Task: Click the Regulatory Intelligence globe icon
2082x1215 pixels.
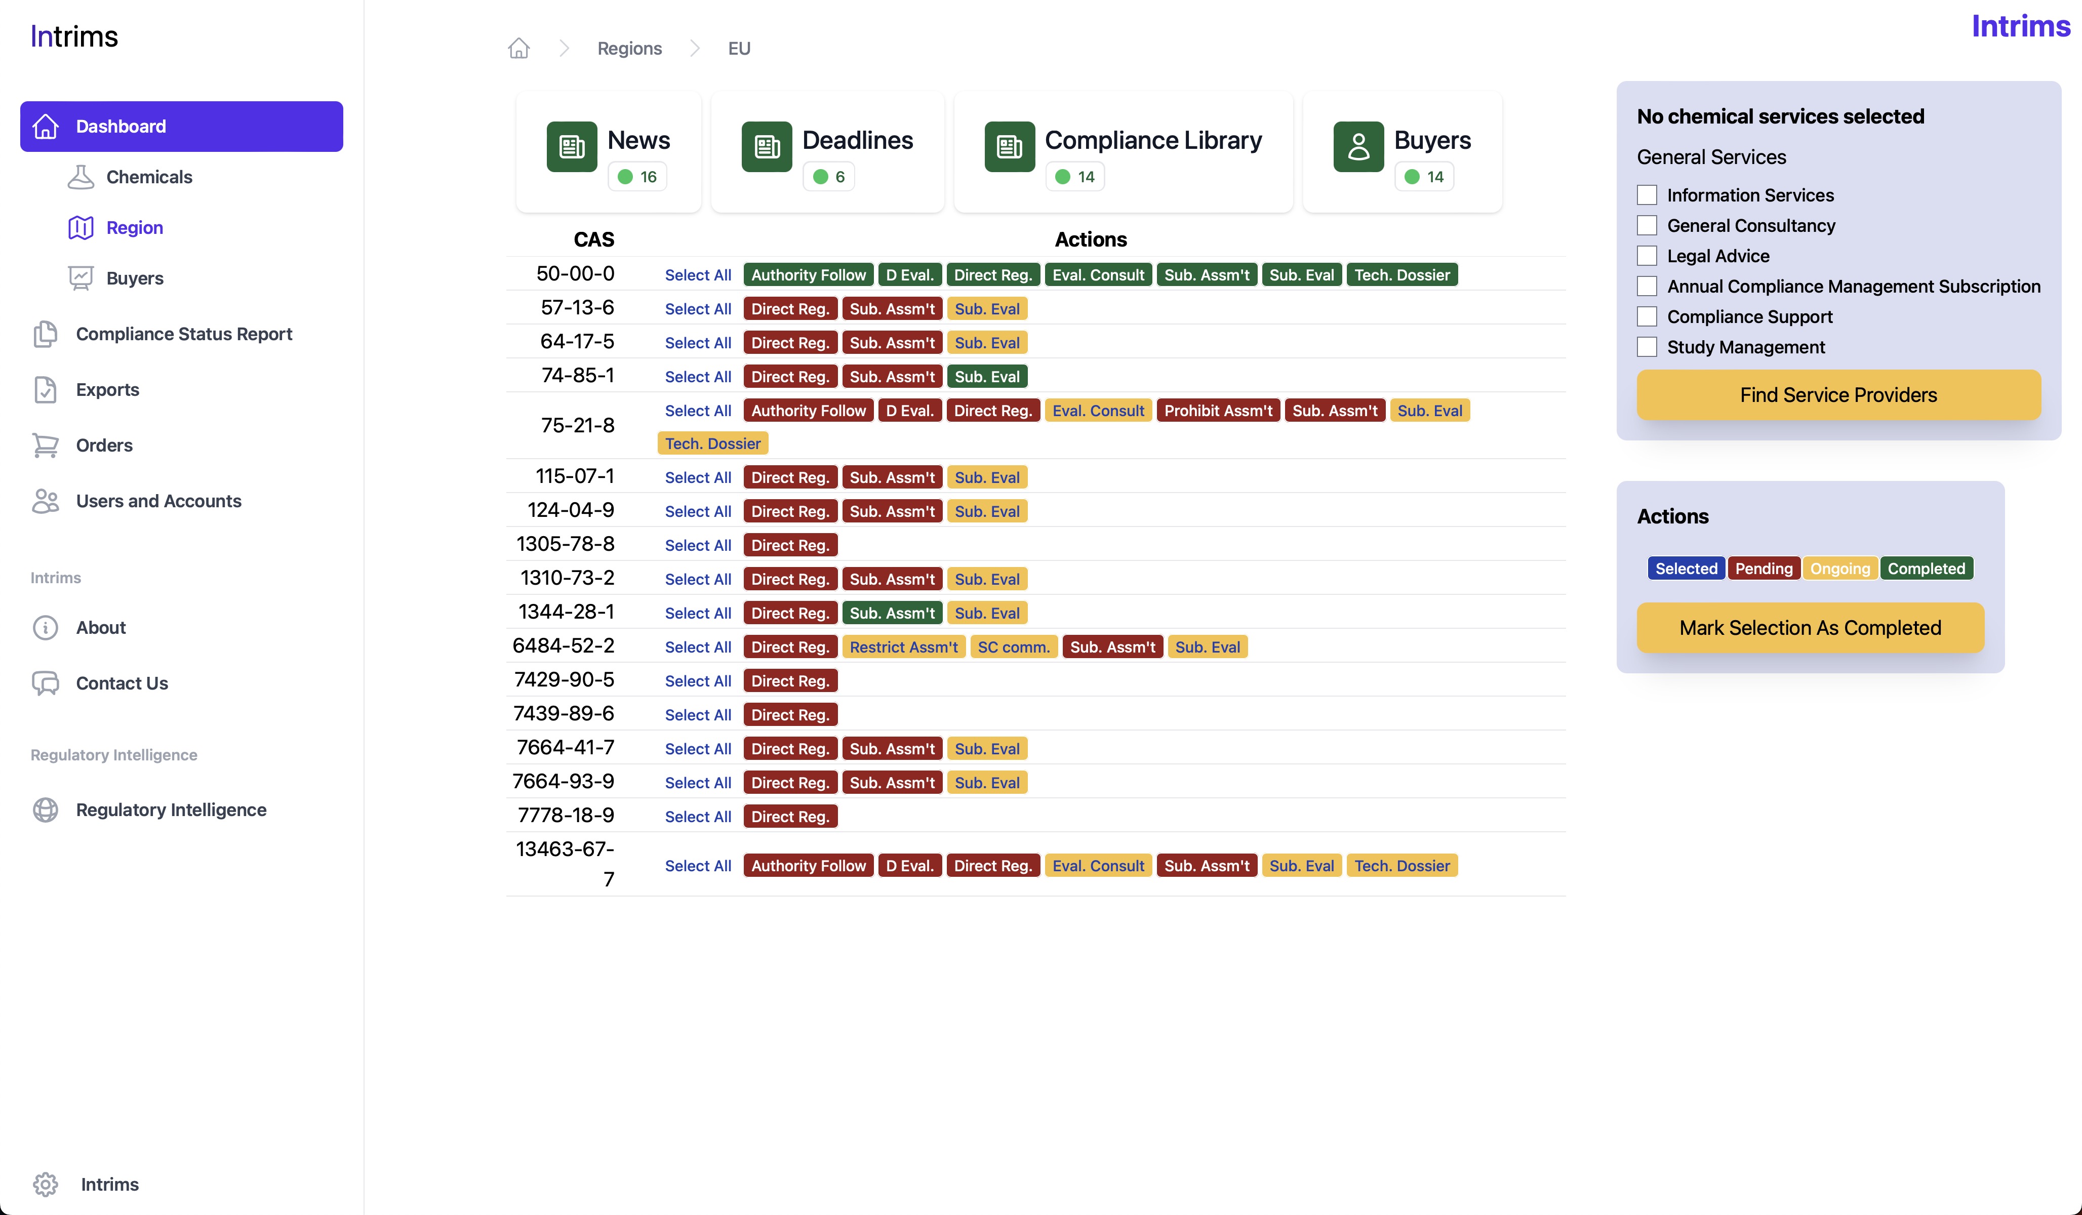Action: point(46,809)
